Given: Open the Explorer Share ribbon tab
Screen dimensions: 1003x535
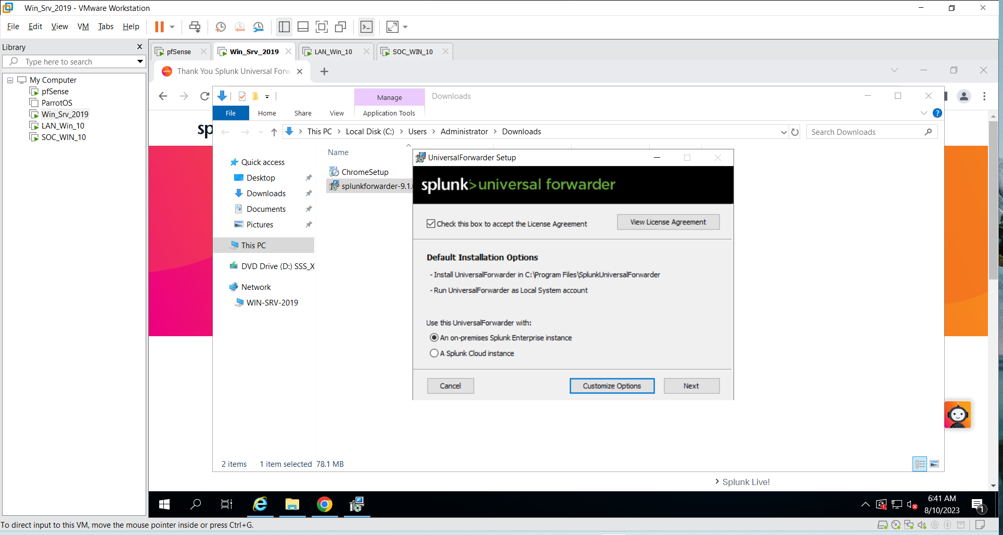Looking at the screenshot, I should point(303,113).
